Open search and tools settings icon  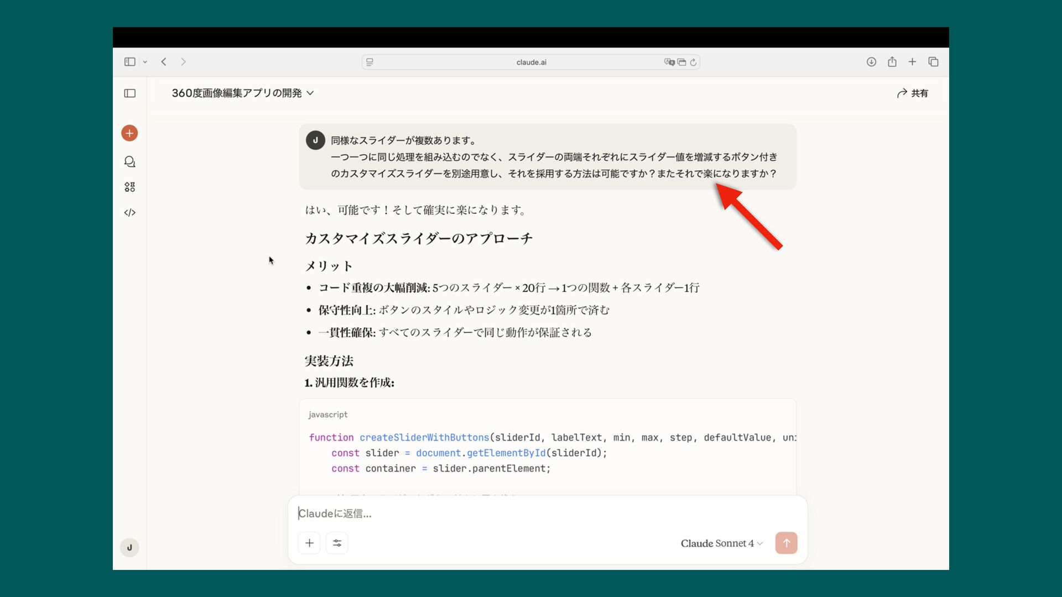337,543
